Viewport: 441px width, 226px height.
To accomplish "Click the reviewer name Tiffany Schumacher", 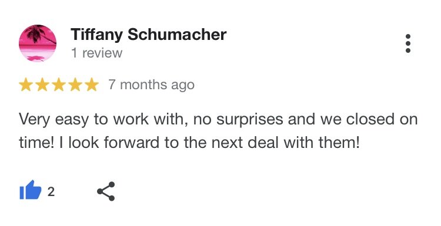I will [149, 35].
